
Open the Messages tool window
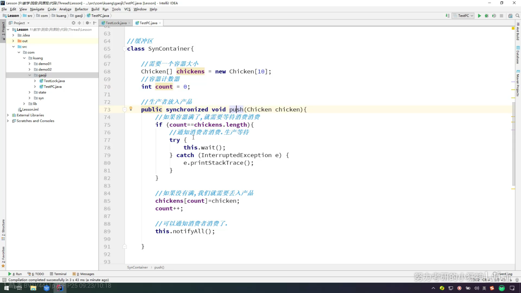[x=83, y=274]
